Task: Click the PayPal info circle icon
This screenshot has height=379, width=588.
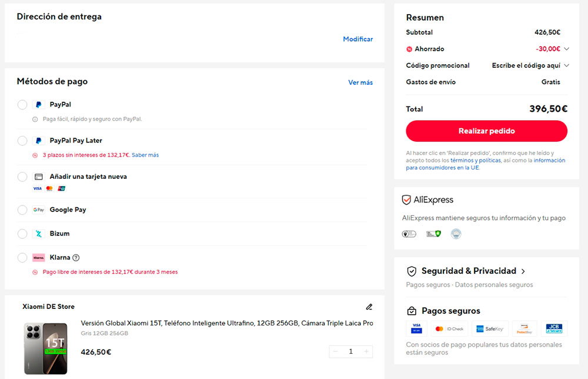Action: pyautogui.click(x=35, y=119)
